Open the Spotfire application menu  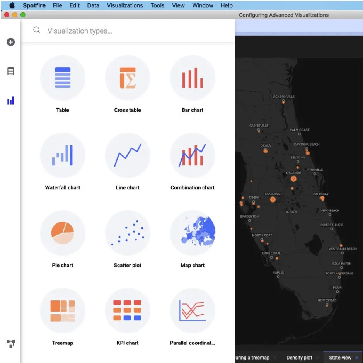[x=34, y=5]
